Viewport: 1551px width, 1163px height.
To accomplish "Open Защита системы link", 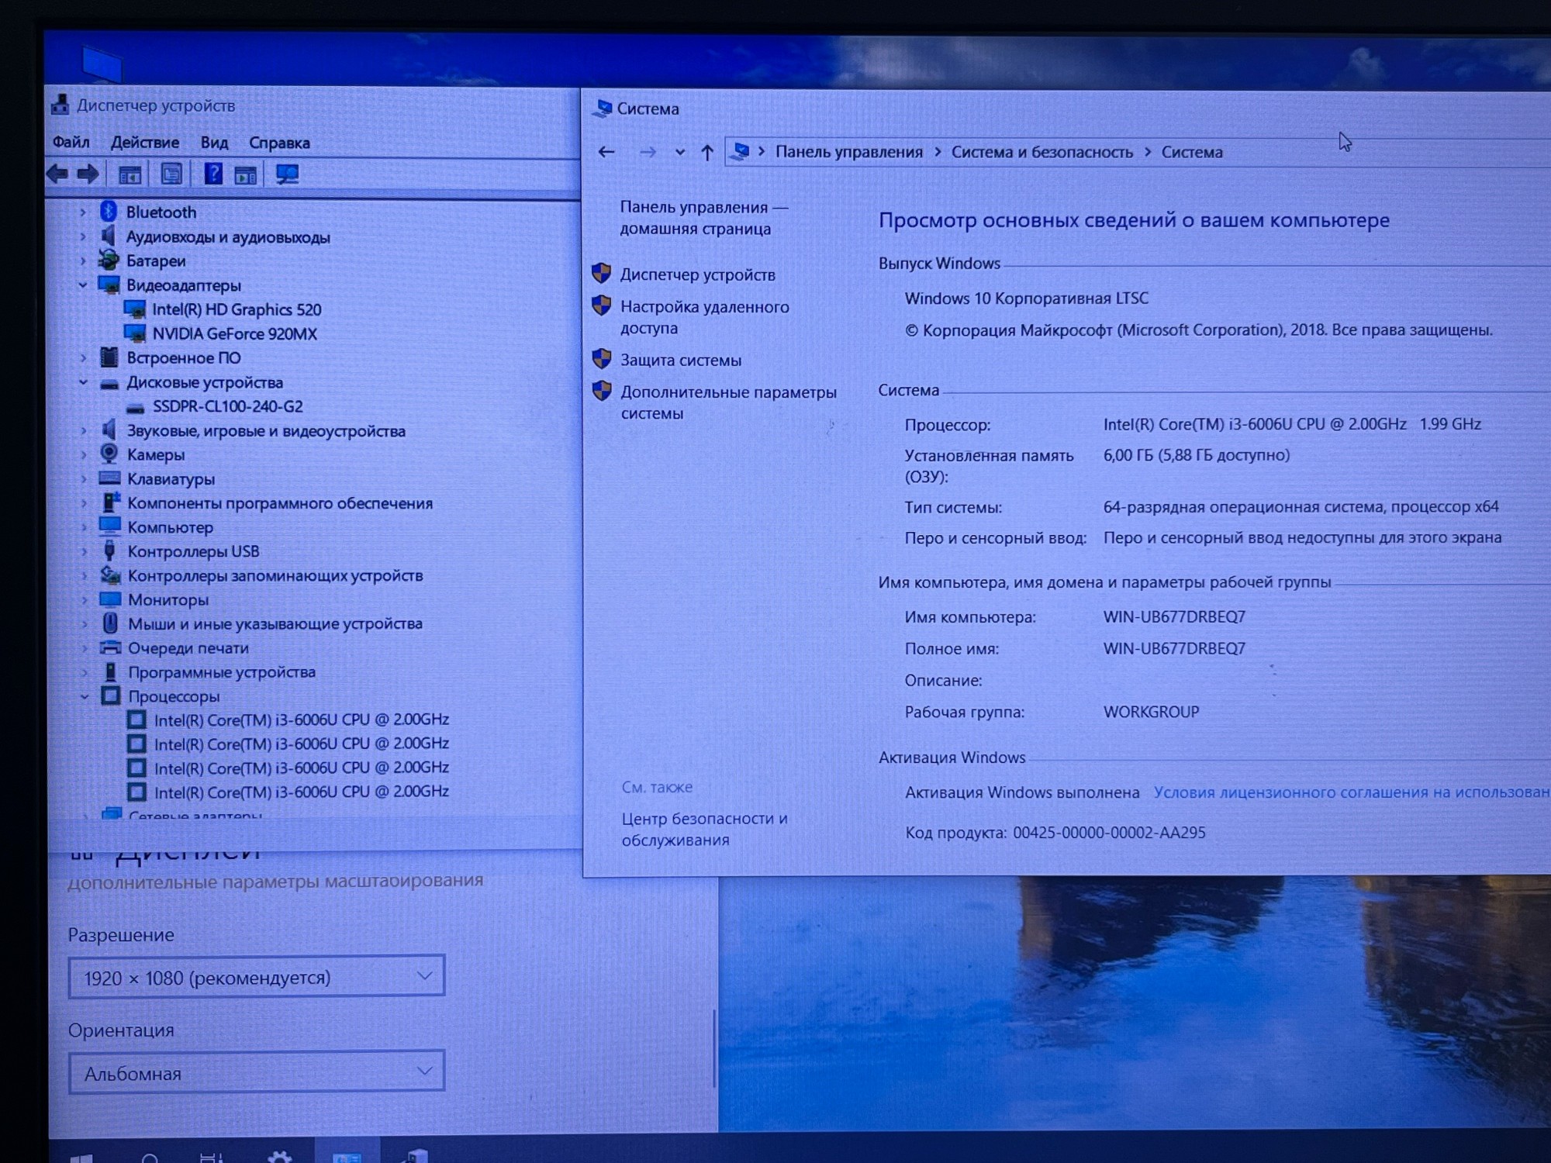I will coord(680,360).
